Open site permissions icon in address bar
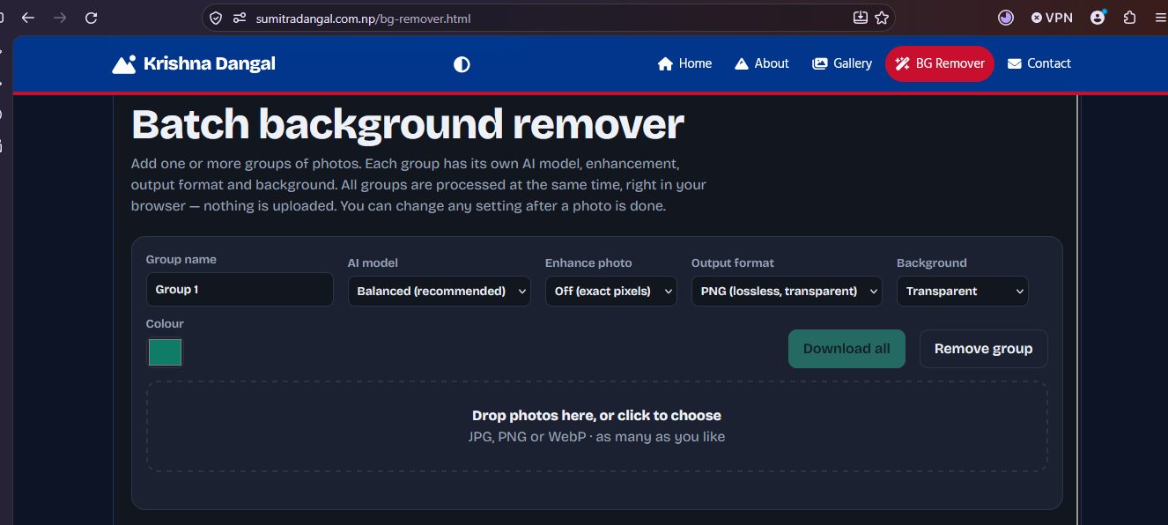 240,18
